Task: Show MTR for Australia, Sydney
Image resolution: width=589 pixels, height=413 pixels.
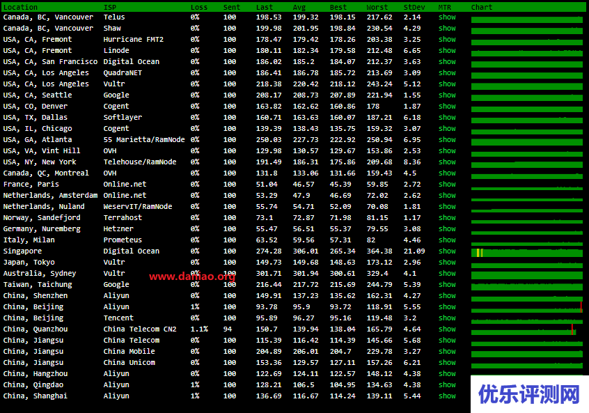Action: click(447, 274)
